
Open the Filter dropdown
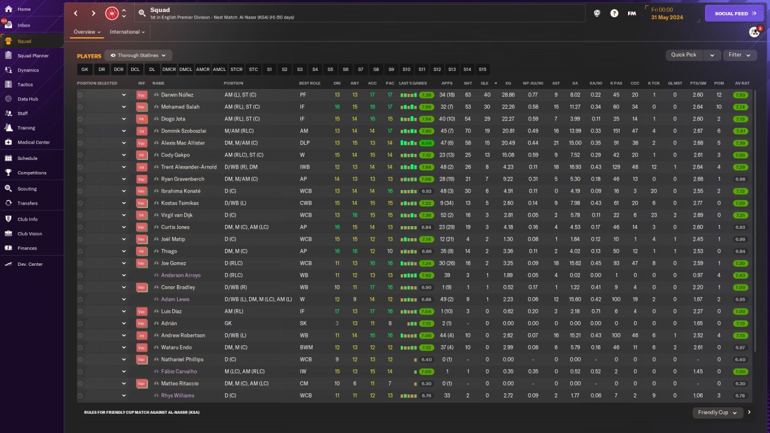[739, 55]
